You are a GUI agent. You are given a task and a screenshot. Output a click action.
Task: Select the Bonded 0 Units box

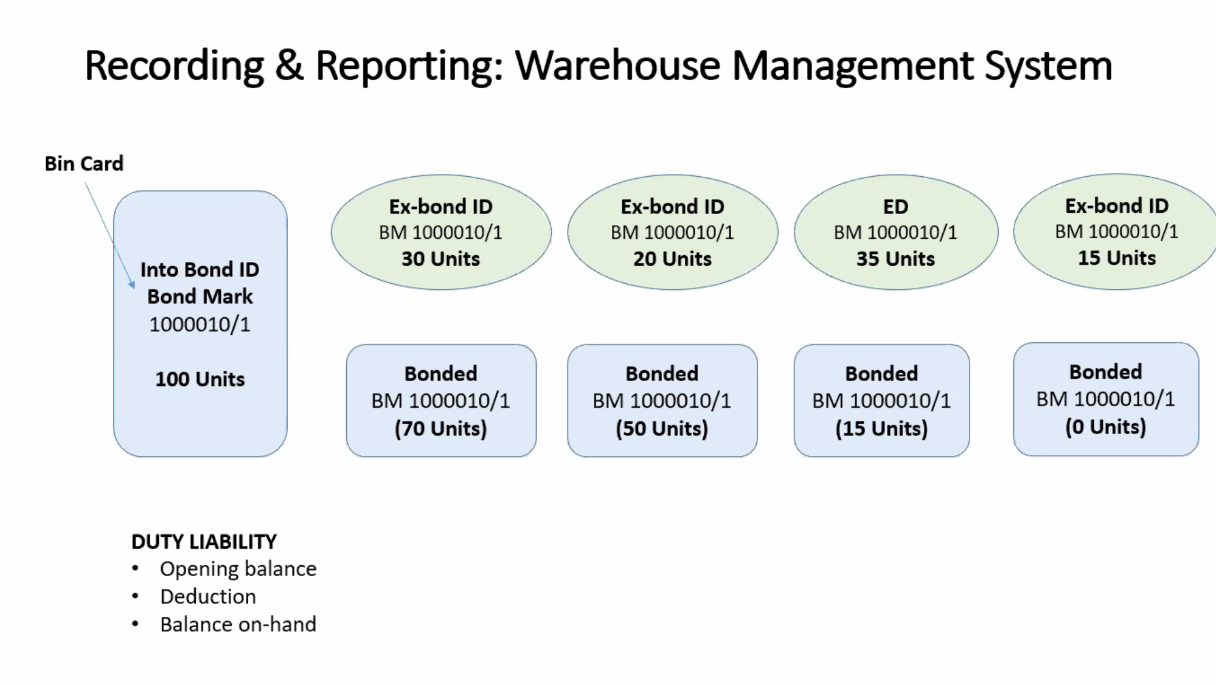coord(1105,399)
